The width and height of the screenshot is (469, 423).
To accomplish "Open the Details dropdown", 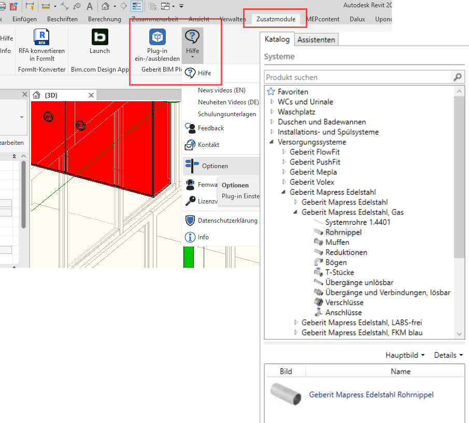I will (x=448, y=356).
